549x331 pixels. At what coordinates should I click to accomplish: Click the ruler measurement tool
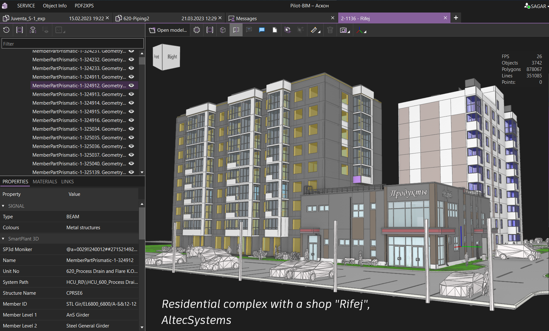[x=314, y=30]
